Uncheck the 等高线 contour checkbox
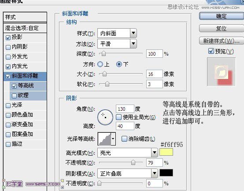 (x=14, y=86)
